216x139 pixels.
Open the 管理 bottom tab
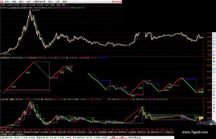pyautogui.click(x=13, y=132)
